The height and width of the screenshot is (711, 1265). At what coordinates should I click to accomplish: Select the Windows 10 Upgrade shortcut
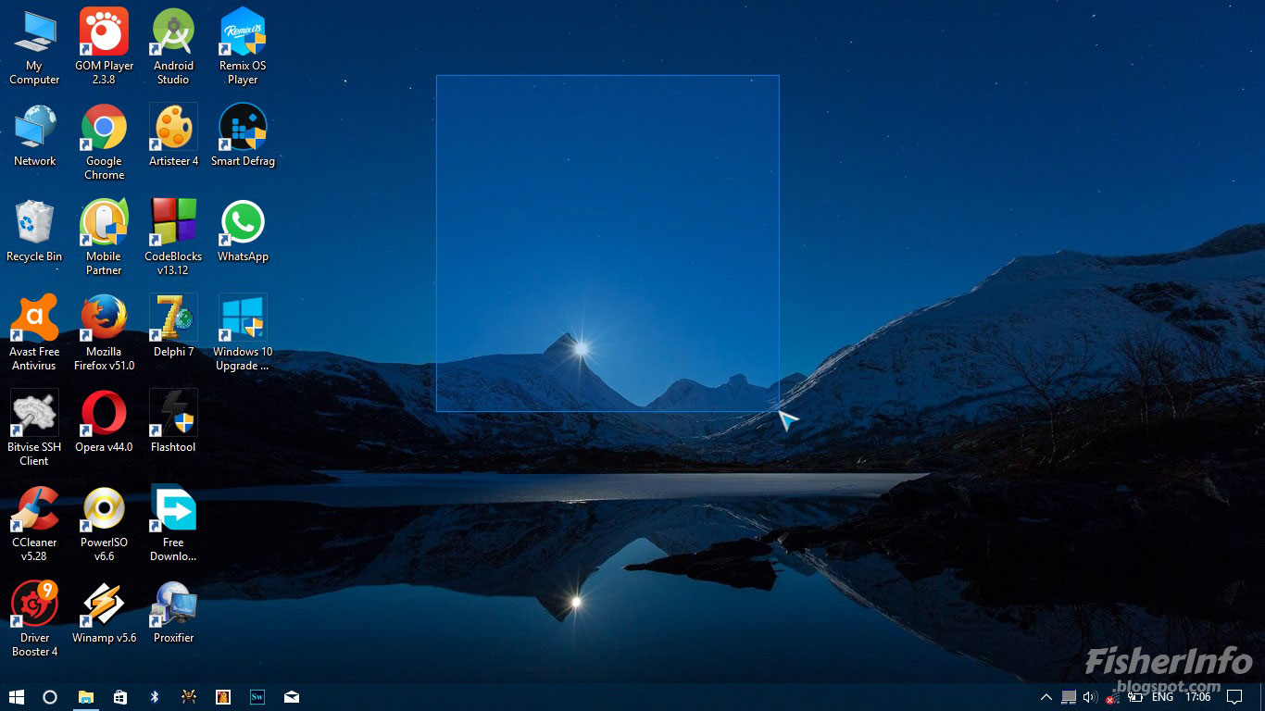pyautogui.click(x=243, y=332)
